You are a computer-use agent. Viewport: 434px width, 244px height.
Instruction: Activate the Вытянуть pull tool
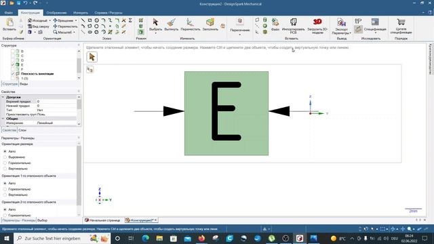coord(172,24)
